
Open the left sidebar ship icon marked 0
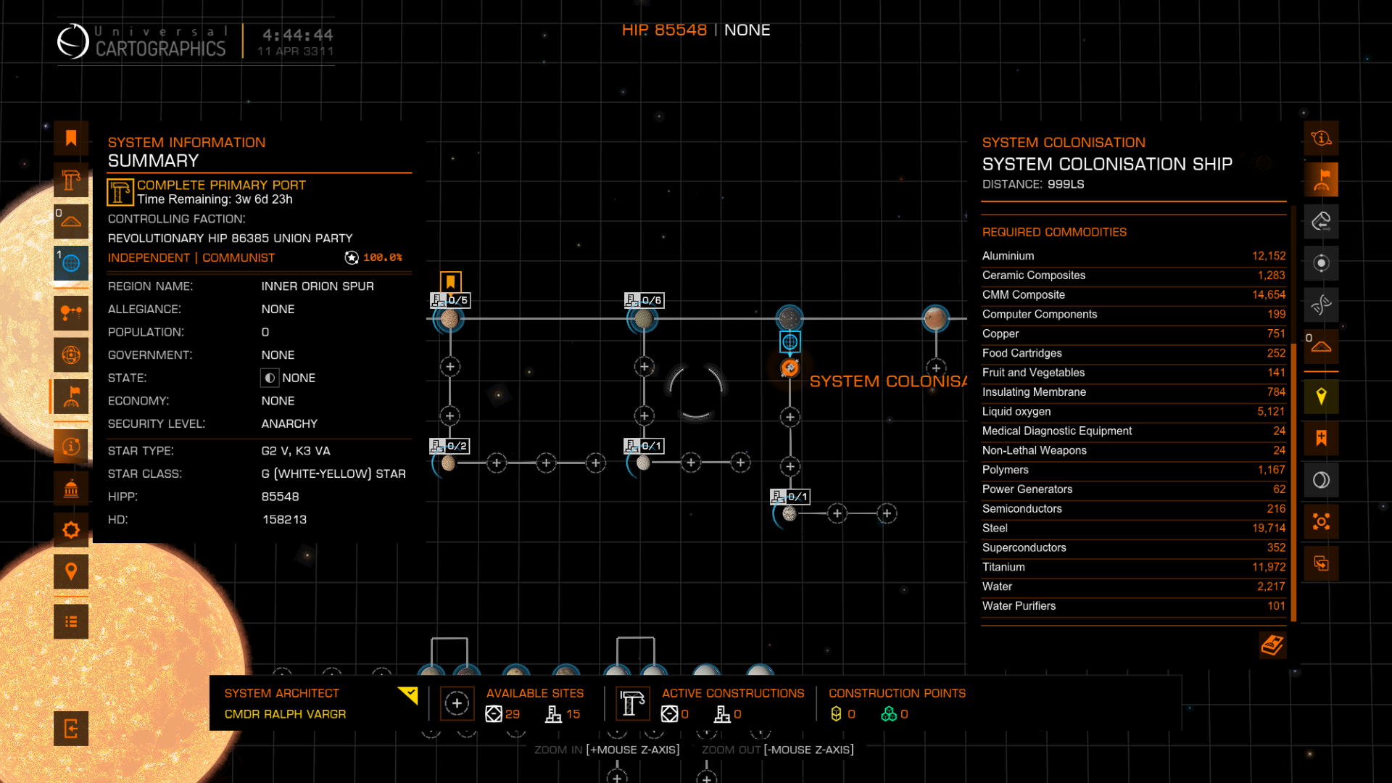(x=71, y=222)
